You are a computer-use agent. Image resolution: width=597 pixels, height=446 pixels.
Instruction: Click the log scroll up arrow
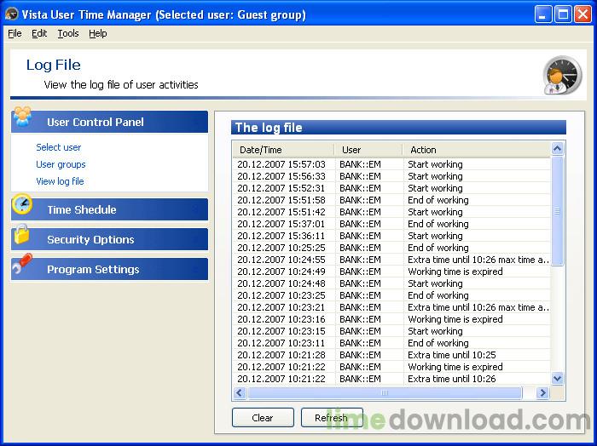[x=558, y=149]
